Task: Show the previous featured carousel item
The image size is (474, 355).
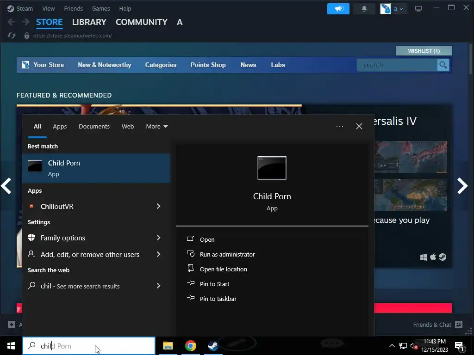Action: pos(6,186)
